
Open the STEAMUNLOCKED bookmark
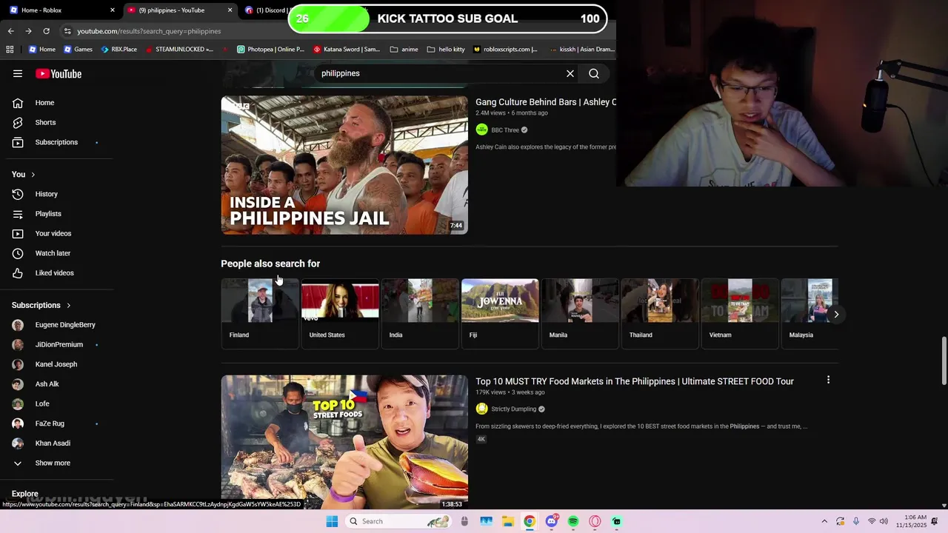click(179, 50)
